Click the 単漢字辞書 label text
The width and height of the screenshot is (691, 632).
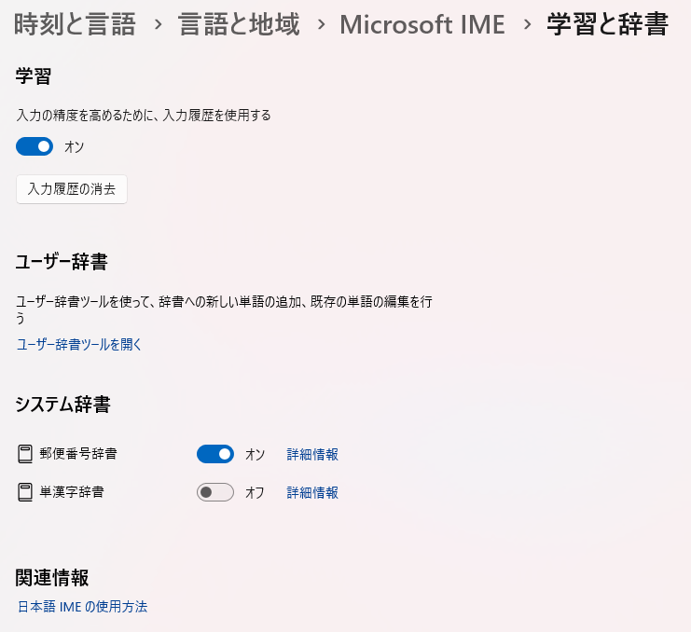click(72, 492)
